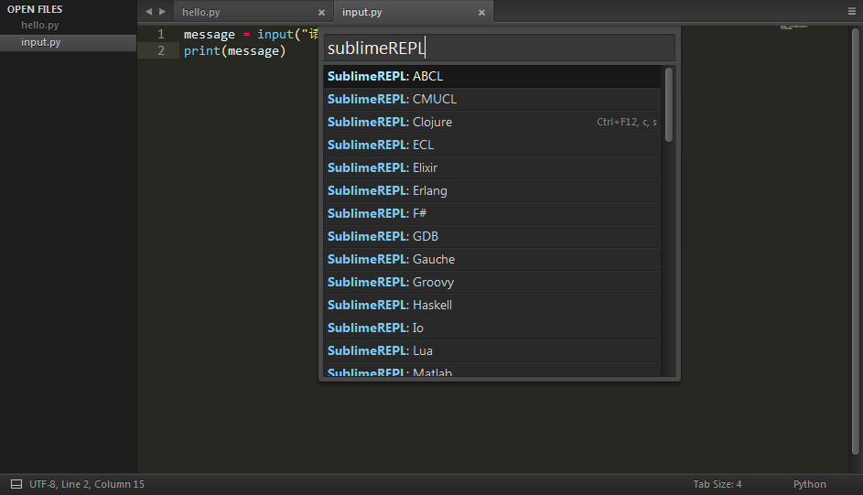
Task: Toggle the side panel switcher in status bar
Action: [16, 484]
